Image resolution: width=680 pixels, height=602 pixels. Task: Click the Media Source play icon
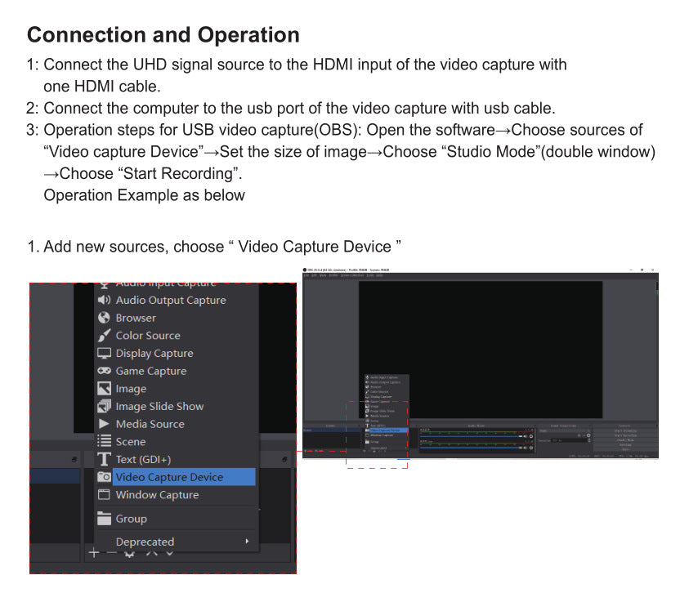tap(104, 423)
